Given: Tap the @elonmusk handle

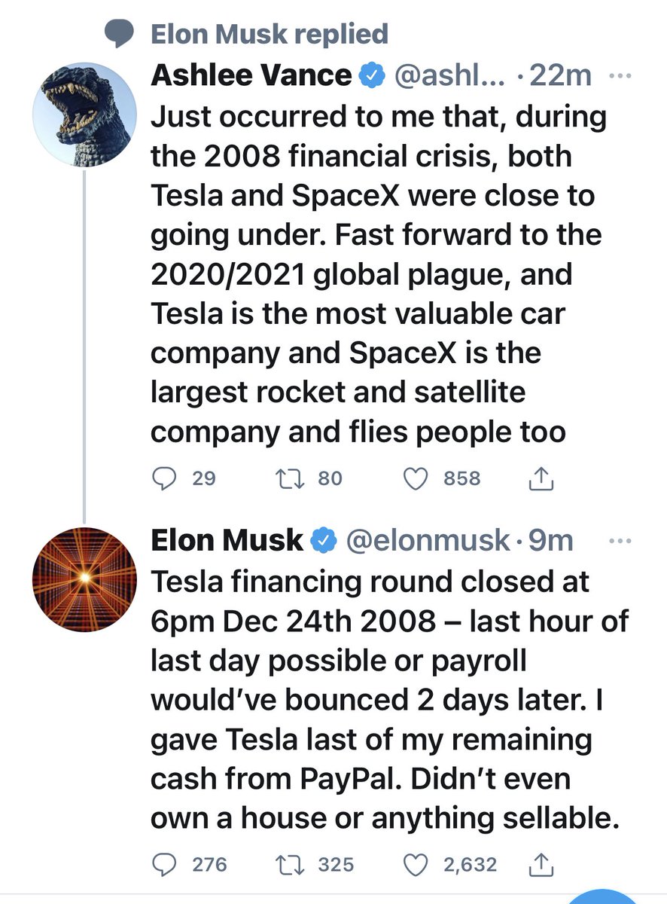Looking at the screenshot, I should [426, 540].
